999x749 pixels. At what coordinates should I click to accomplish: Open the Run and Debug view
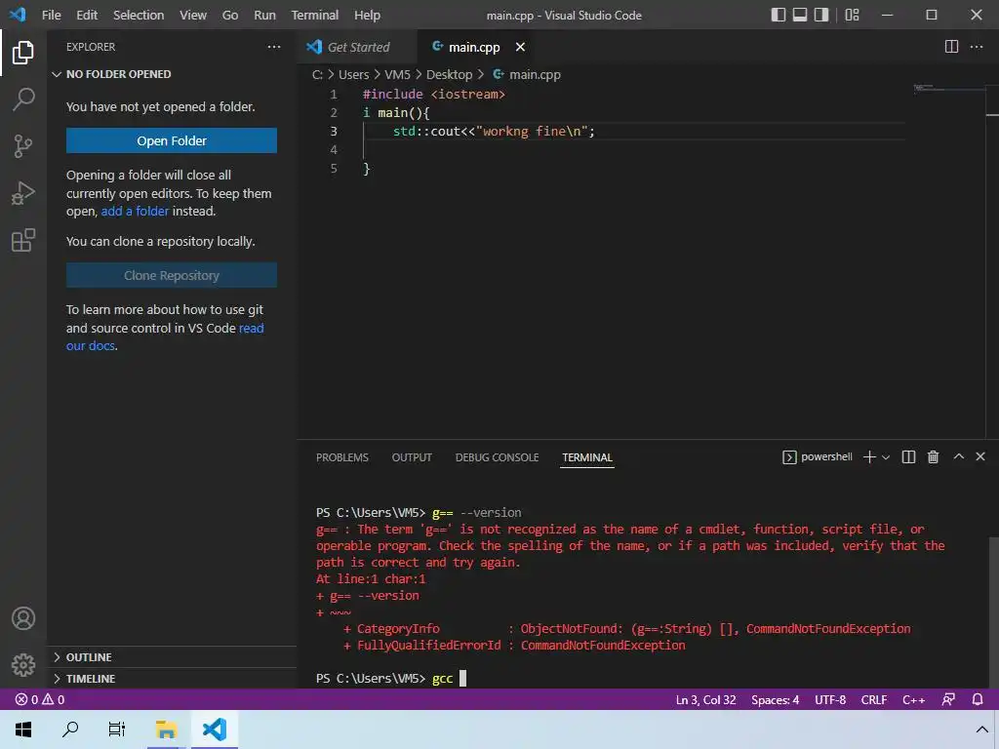pyautogui.click(x=23, y=193)
